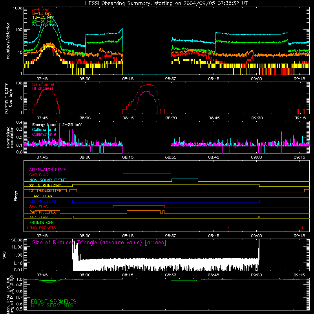Click the LO channel legend label
The image size is (314, 314).
(43, 84)
